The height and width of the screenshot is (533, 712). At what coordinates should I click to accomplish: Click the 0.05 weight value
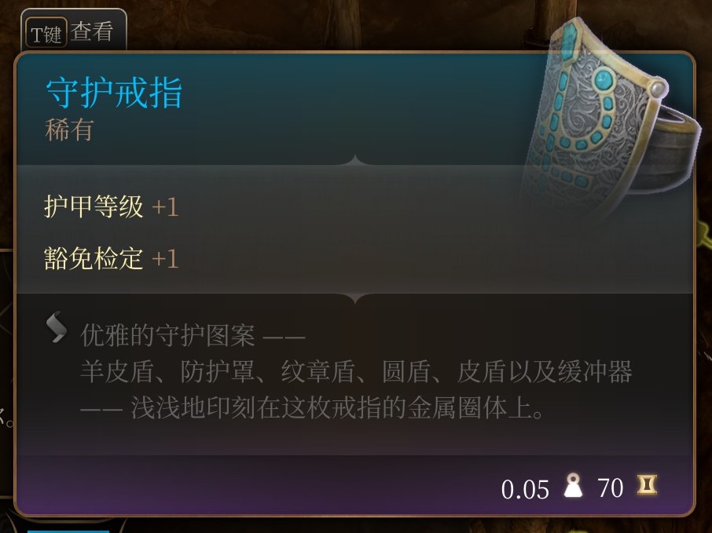click(x=525, y=490)
